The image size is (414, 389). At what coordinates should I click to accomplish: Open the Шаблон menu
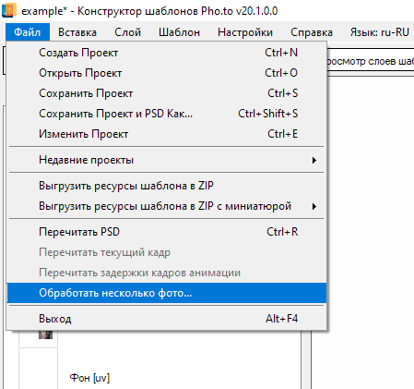pos(179,32)
